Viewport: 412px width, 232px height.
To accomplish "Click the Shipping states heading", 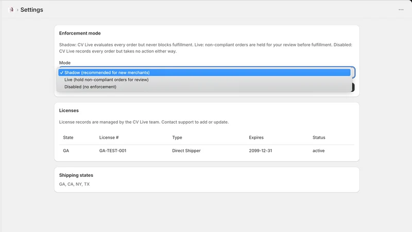I will coord(76,175).
